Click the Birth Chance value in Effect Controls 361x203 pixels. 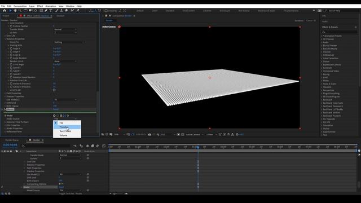55,106
